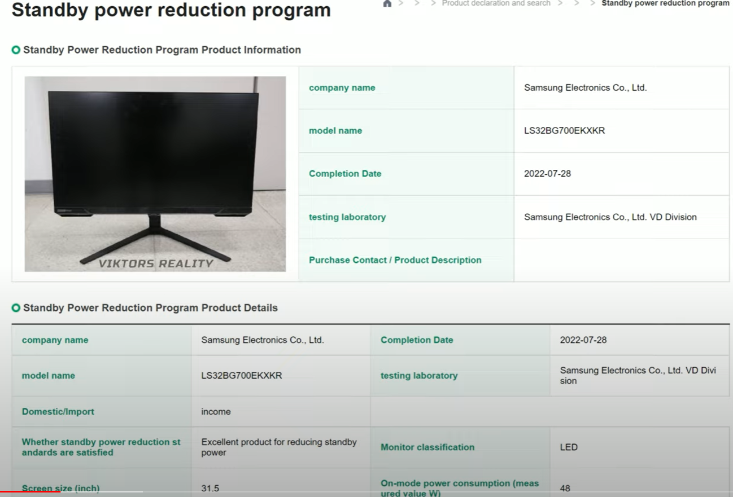Click the home icon in the breadcrumb
Image resolution: width=733 pixels, height=497 pixels.
[x=387, y=3]
